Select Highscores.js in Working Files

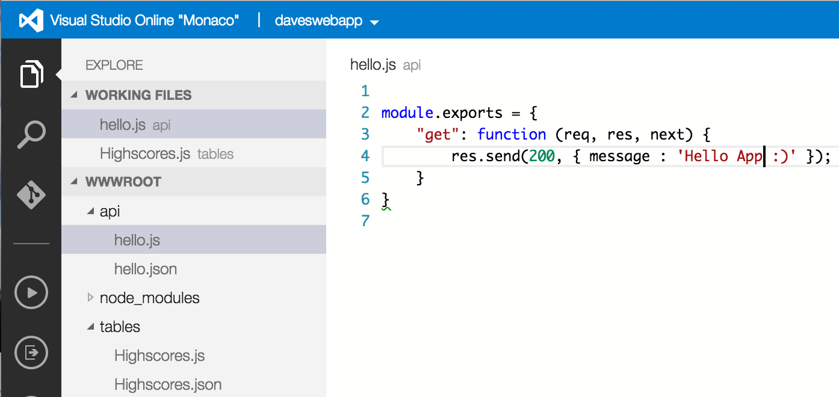(193, 153)
